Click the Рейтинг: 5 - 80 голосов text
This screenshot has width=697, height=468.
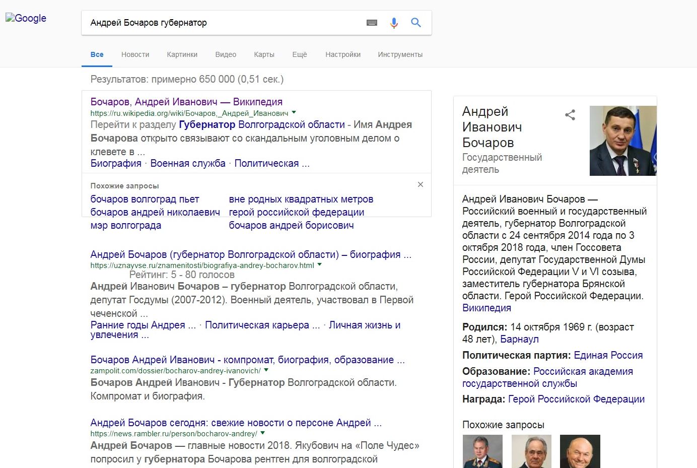click(x=182, y=275)
